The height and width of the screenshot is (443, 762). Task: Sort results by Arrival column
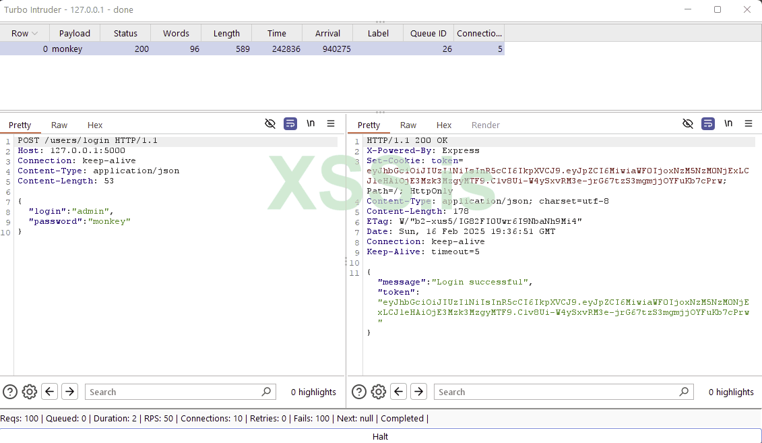click(x=327, y=33)
